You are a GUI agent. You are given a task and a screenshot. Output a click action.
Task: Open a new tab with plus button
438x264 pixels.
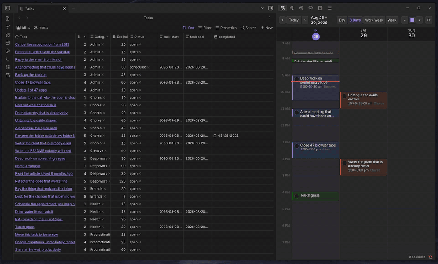click(73, 8)
